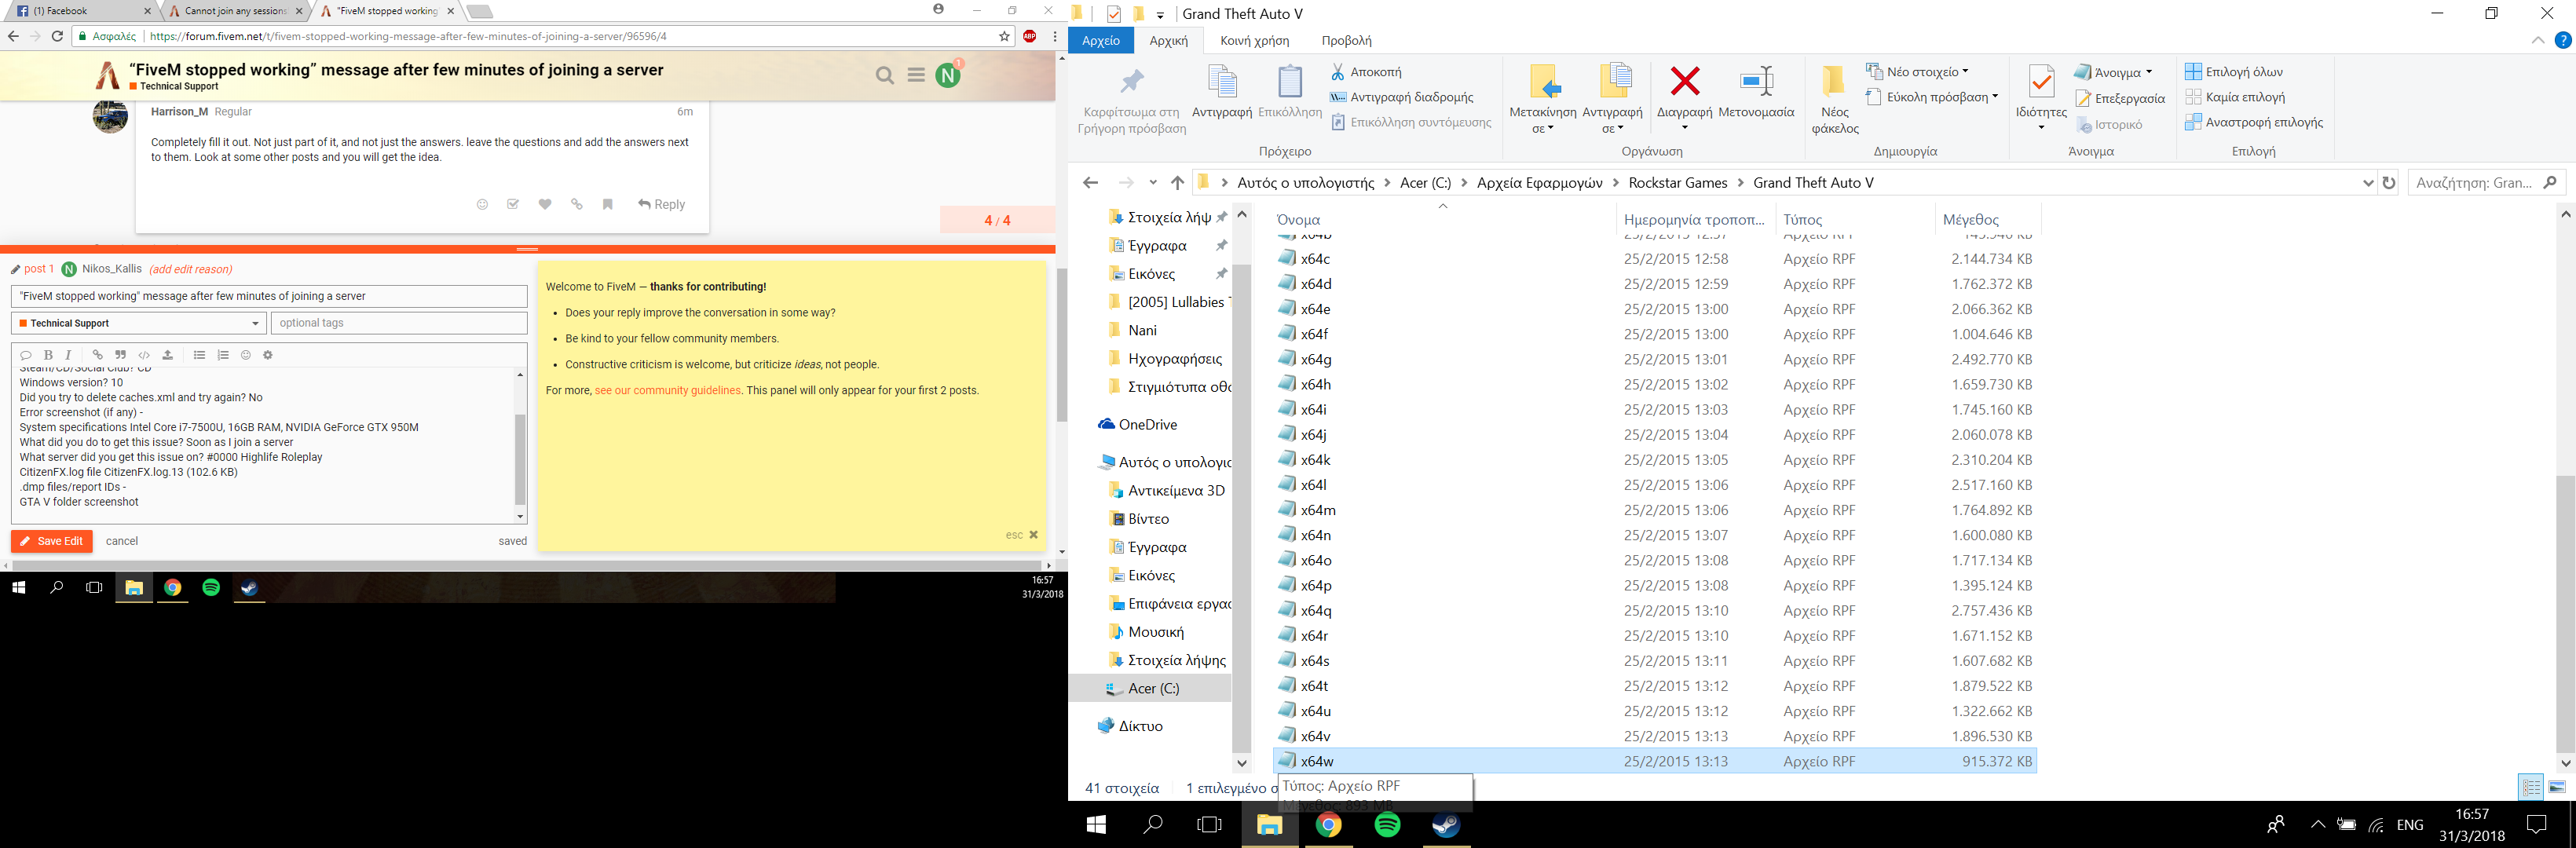Switch Explorer to details view toggle
The height and width of the screenshot is (848, 2576).
tap(2530, 787)
